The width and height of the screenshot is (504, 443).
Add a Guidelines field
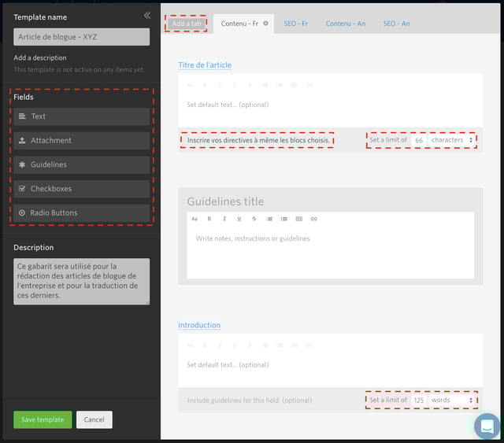click(82, 164)
